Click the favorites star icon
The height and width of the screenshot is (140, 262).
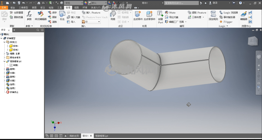[x=205, y=3]
